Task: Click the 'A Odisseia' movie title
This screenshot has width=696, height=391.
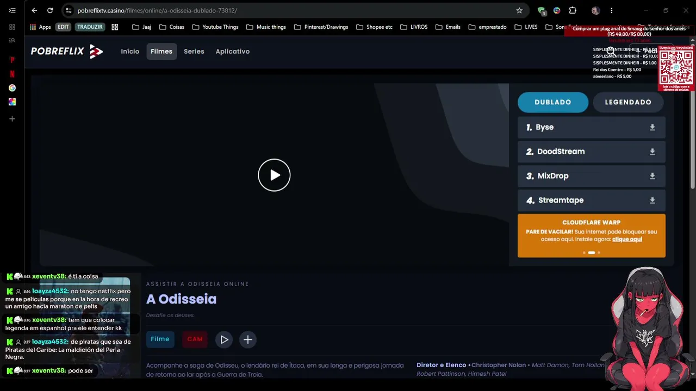Action: 181,299
